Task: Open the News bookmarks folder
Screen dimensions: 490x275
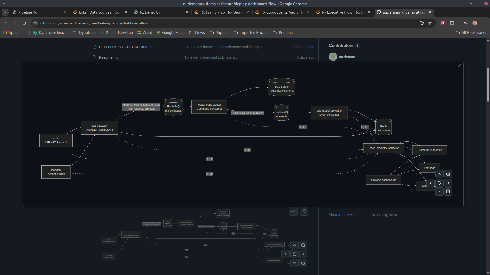Action: pyautogui.click(x=197, y=33)
